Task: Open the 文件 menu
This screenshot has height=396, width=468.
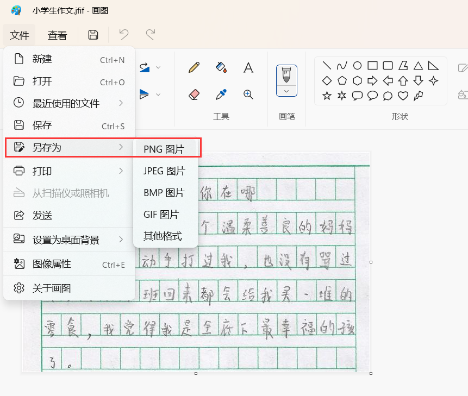Action: 19,35
